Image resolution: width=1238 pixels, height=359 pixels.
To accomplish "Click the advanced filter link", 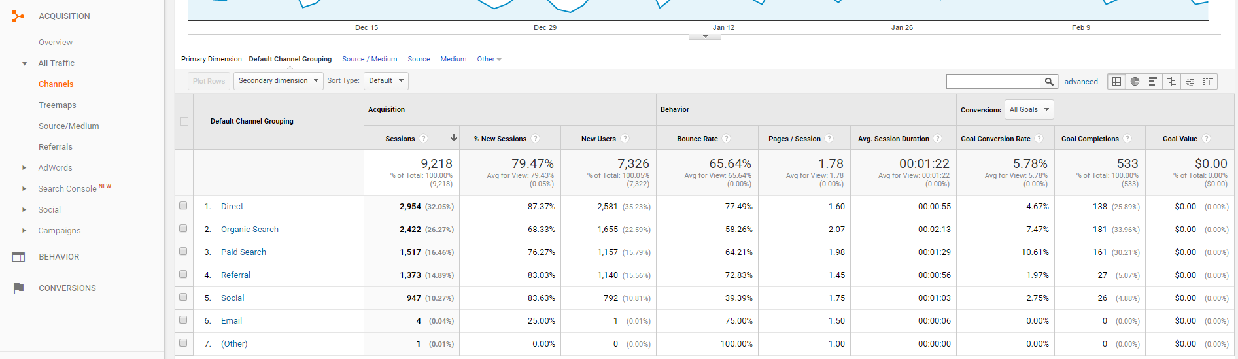I will pos(1081,82).
